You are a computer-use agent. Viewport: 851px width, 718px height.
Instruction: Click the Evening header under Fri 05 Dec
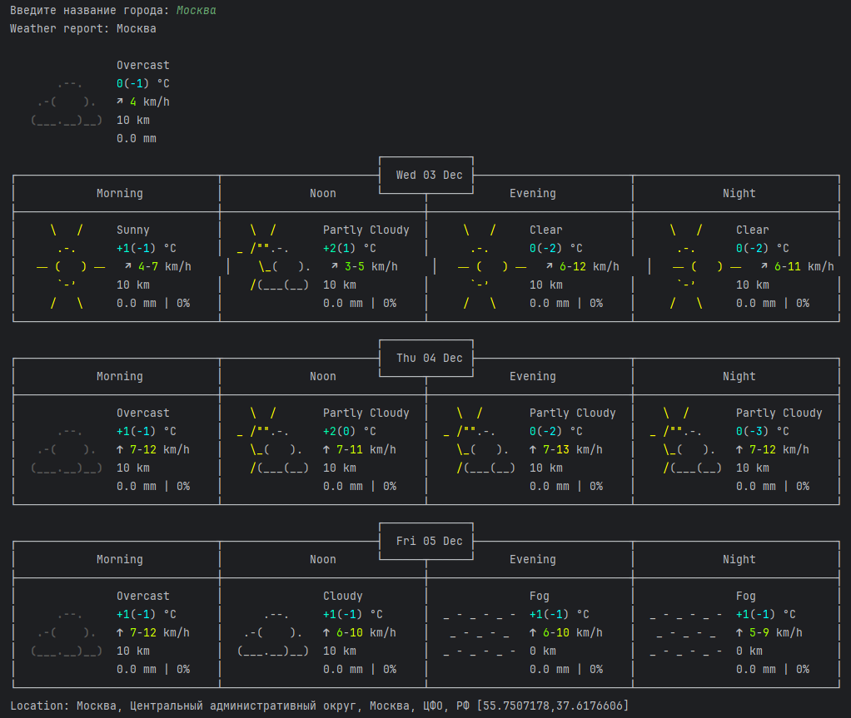[532, 560]
